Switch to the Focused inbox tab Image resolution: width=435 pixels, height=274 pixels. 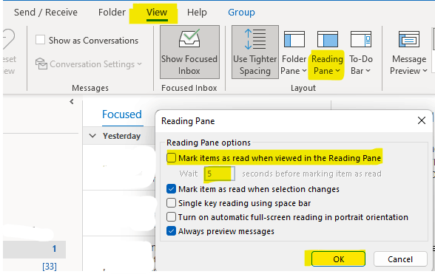click(122, 114)
